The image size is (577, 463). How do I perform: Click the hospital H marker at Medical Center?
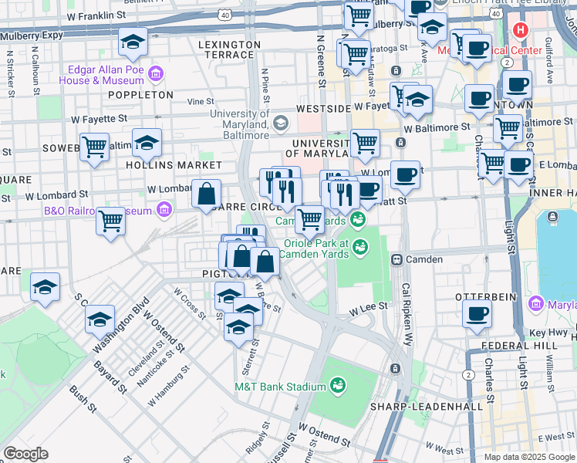pos(521,30)
